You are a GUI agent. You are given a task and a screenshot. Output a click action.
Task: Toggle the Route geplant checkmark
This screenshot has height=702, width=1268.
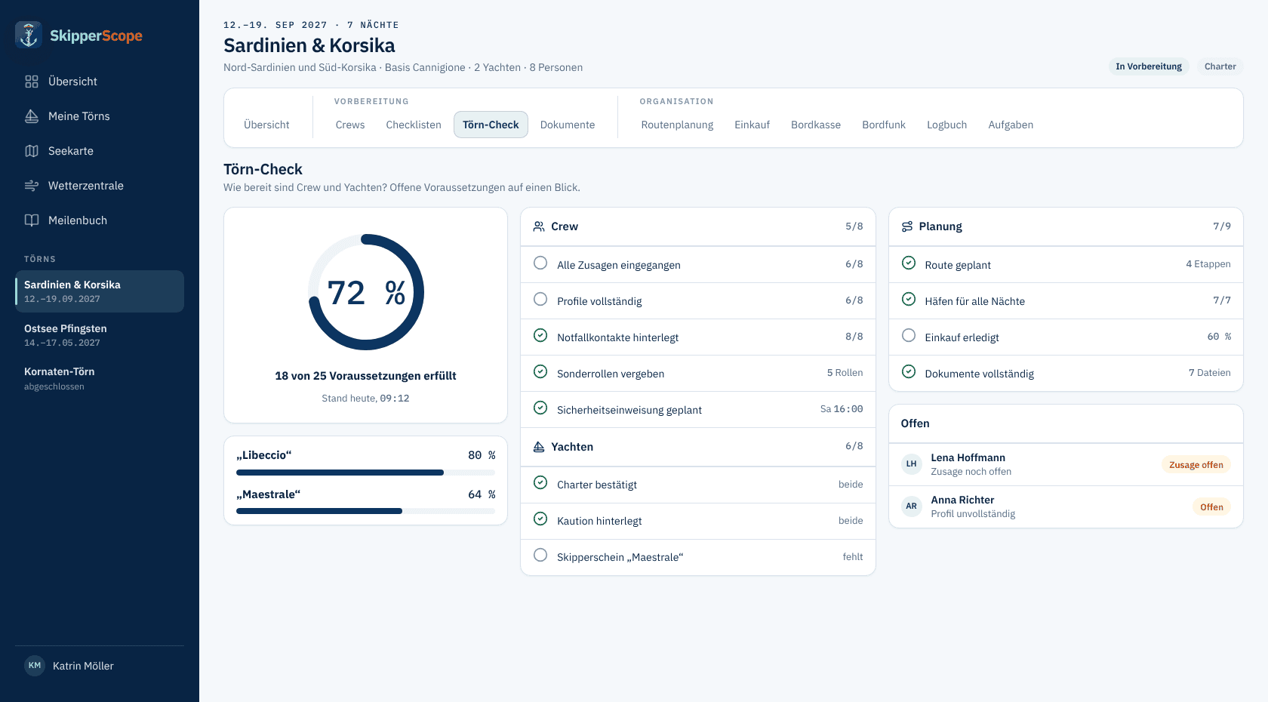[909, 263]
